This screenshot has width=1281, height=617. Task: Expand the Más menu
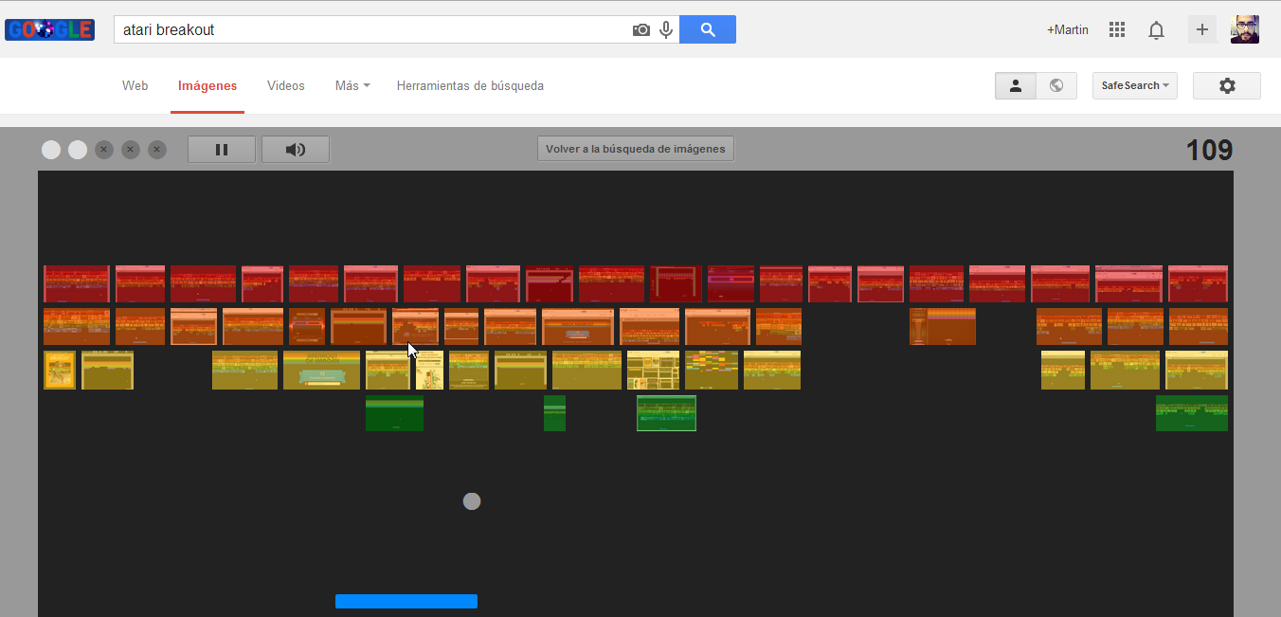(352, 85)
